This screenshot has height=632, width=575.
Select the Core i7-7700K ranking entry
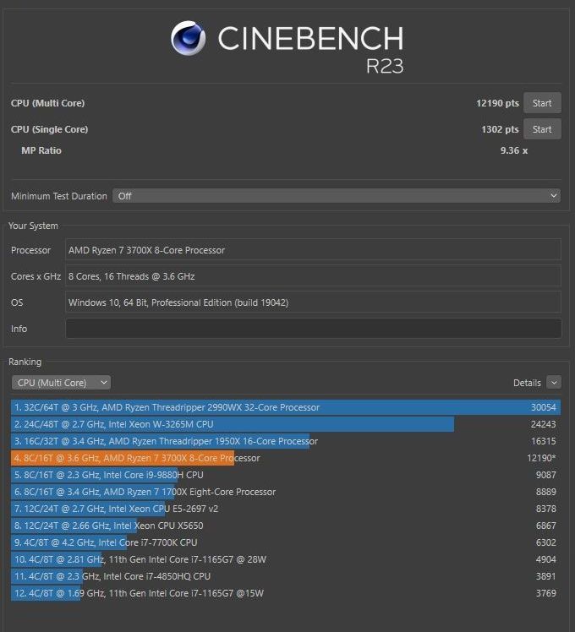pyautogui.click(x=286, y=542)
